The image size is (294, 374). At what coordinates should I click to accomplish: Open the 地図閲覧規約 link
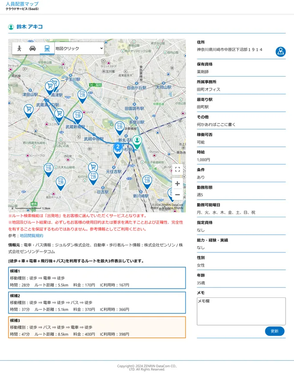pos(32,236)
